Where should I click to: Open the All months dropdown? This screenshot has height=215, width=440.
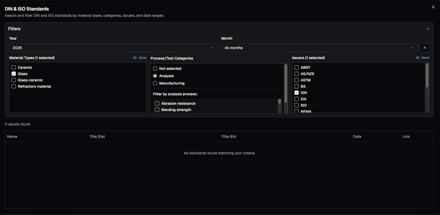click(x=319, y=48)
